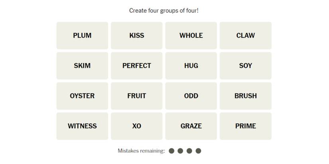Select the OYSTER tile
Image resolution: width=329 pixels, height=164 pixels.
pos(82,96)
